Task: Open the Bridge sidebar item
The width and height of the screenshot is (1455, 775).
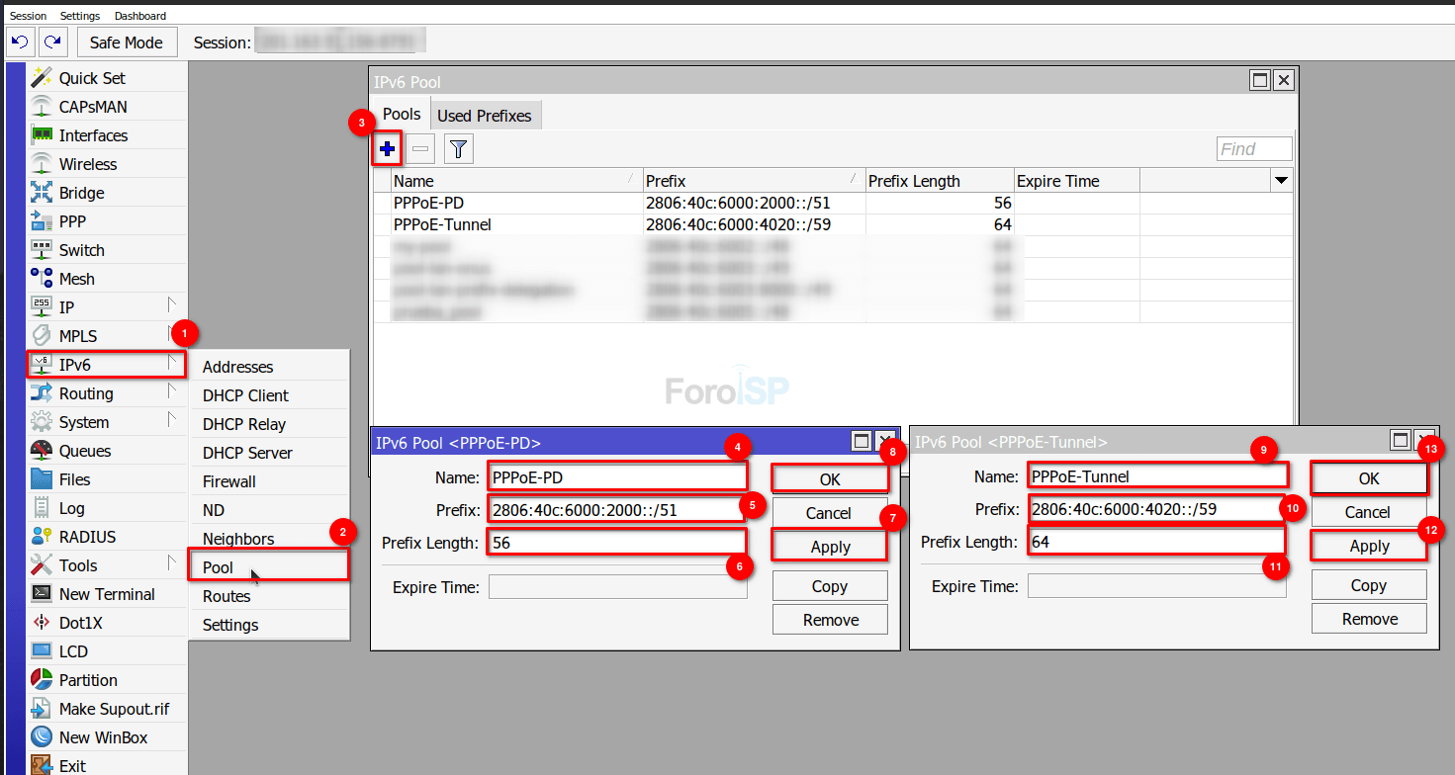Action: click(x=81, y=193)
